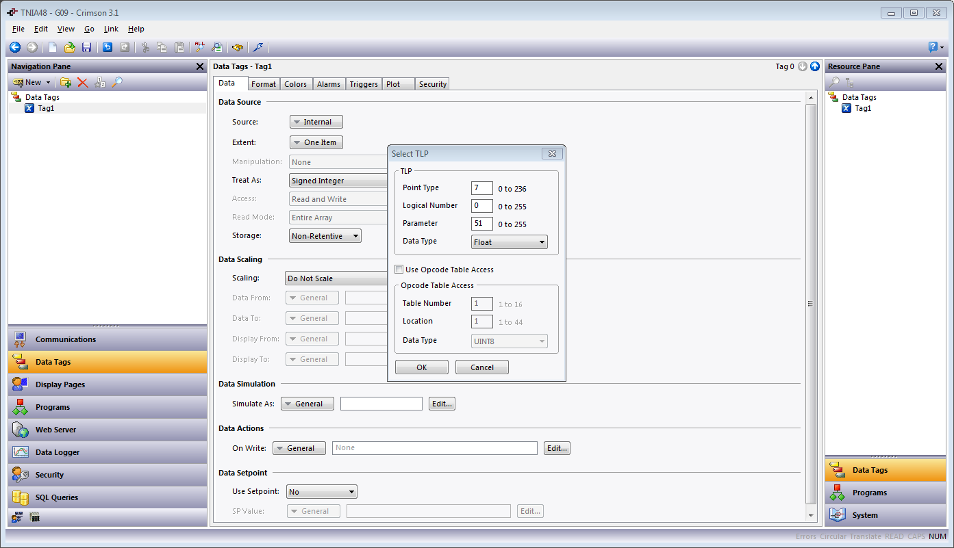Open the Link menu

click(x=111, y=29)
